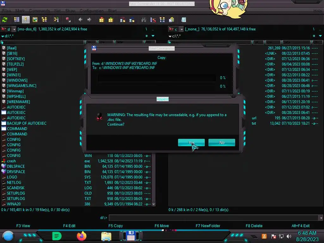Select the DRVSPACE BIN file icon
The width and height of the screenshot is (324, 243).
pos(4,171)
